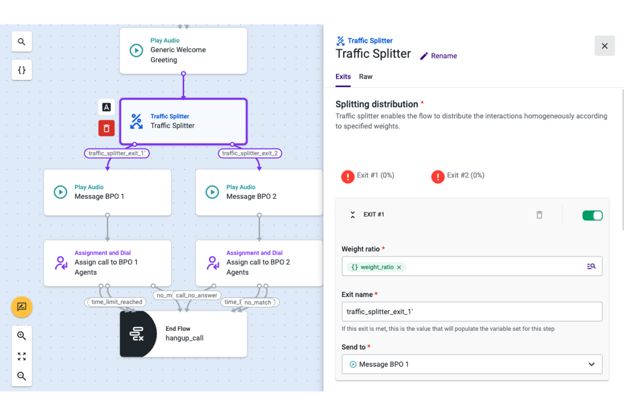Select the search tool in the canvas sidebar
624x416 pixels.
coord(22,41)
